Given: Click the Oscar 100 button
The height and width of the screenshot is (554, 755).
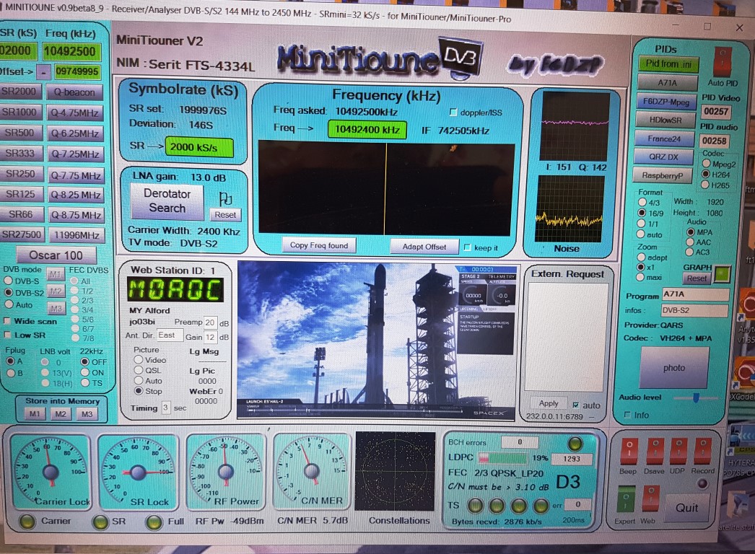Looking at the screenshot, I should (56, 255).
